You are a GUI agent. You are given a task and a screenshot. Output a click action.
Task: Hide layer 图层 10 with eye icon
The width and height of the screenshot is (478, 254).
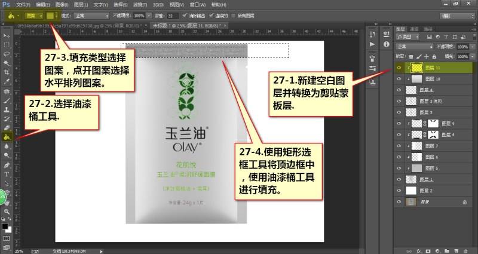[x=399, y=79]
